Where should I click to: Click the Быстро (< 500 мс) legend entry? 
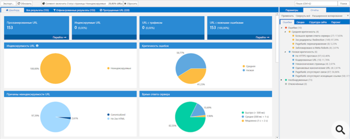point(254,112)
